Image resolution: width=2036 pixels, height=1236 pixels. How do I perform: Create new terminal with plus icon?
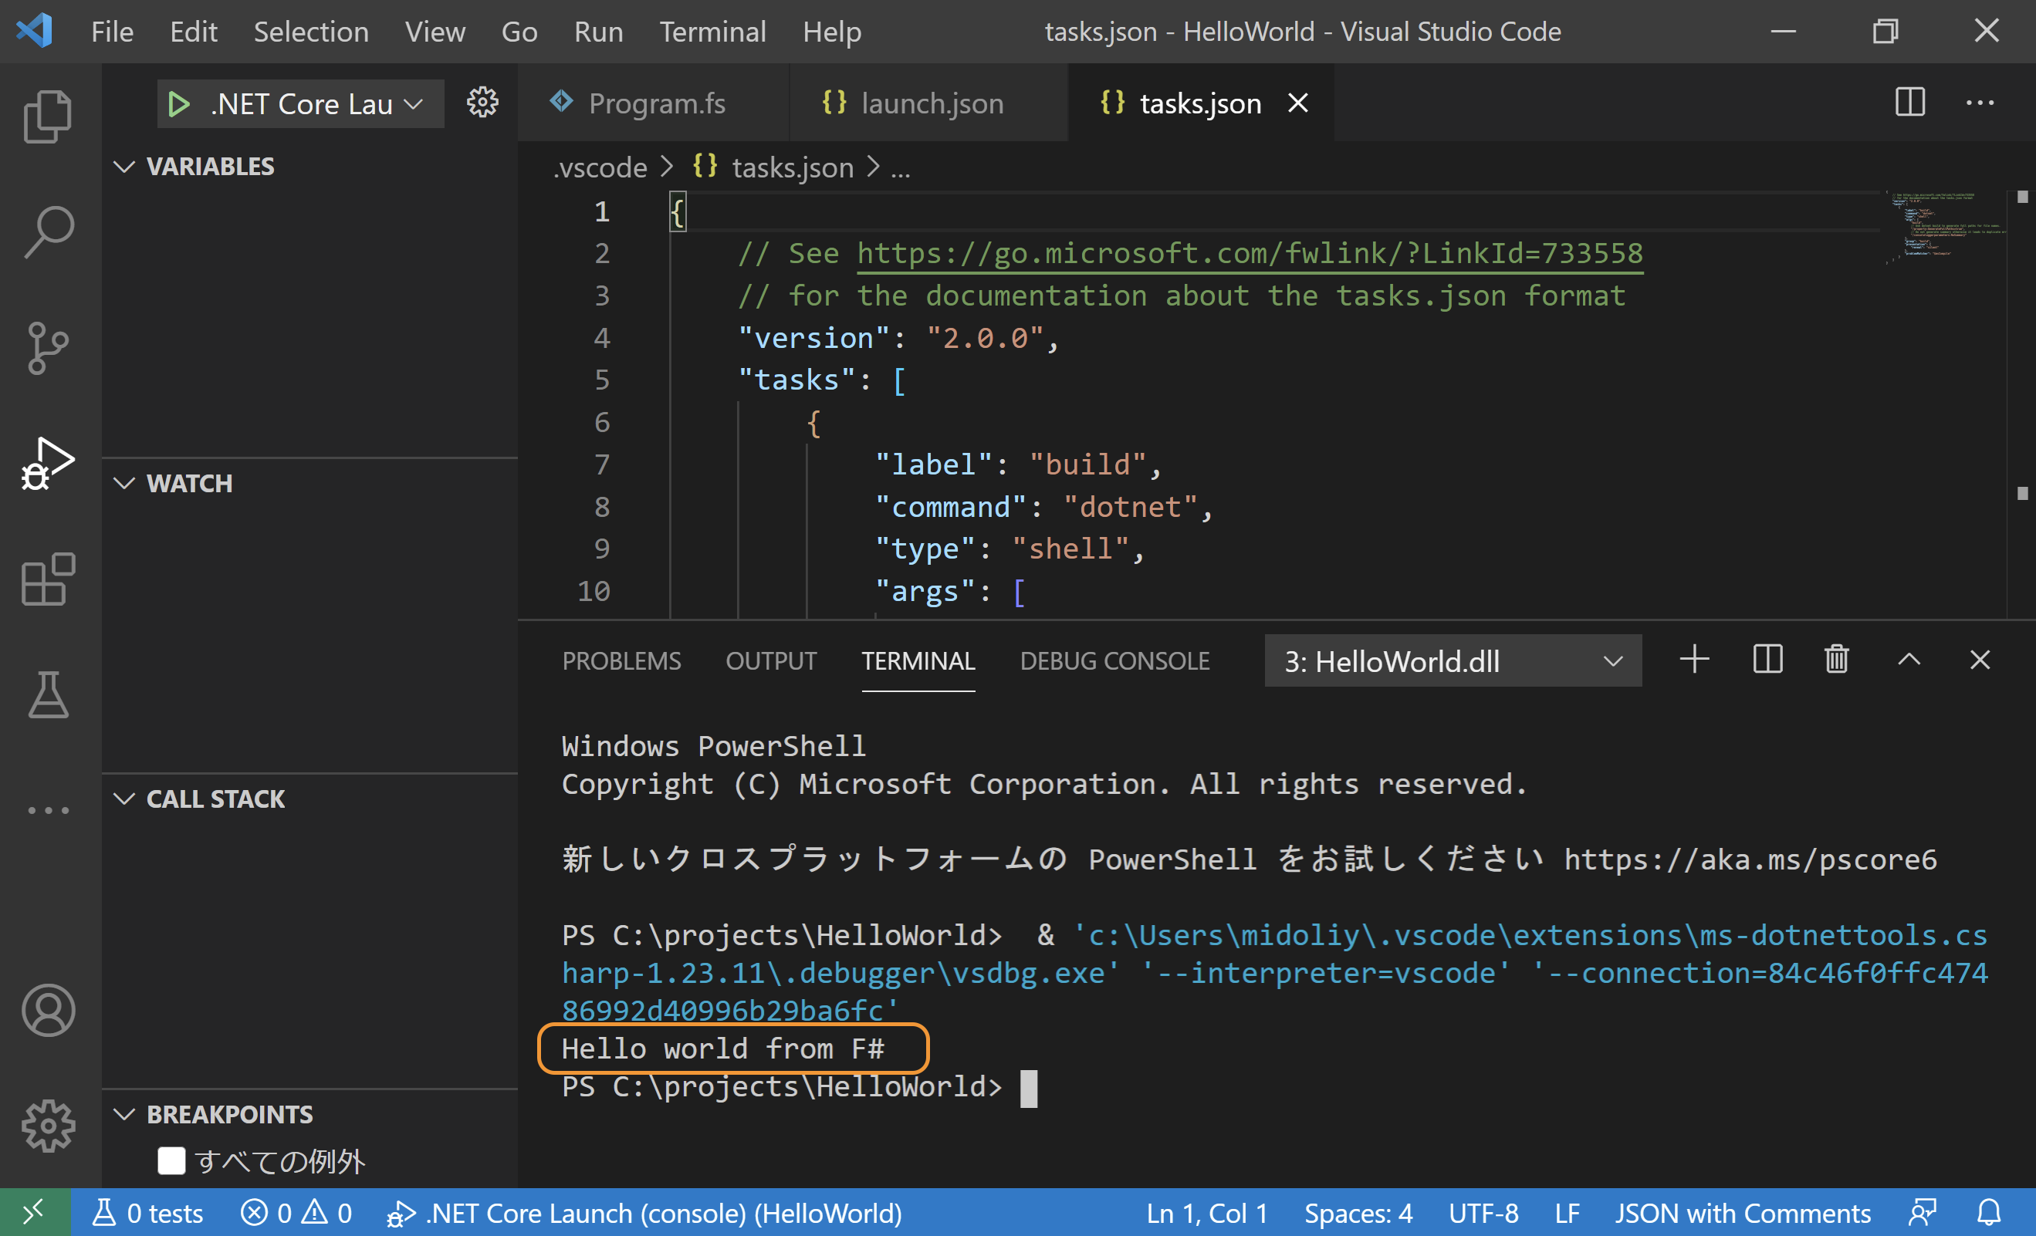tap(1695, 660)
